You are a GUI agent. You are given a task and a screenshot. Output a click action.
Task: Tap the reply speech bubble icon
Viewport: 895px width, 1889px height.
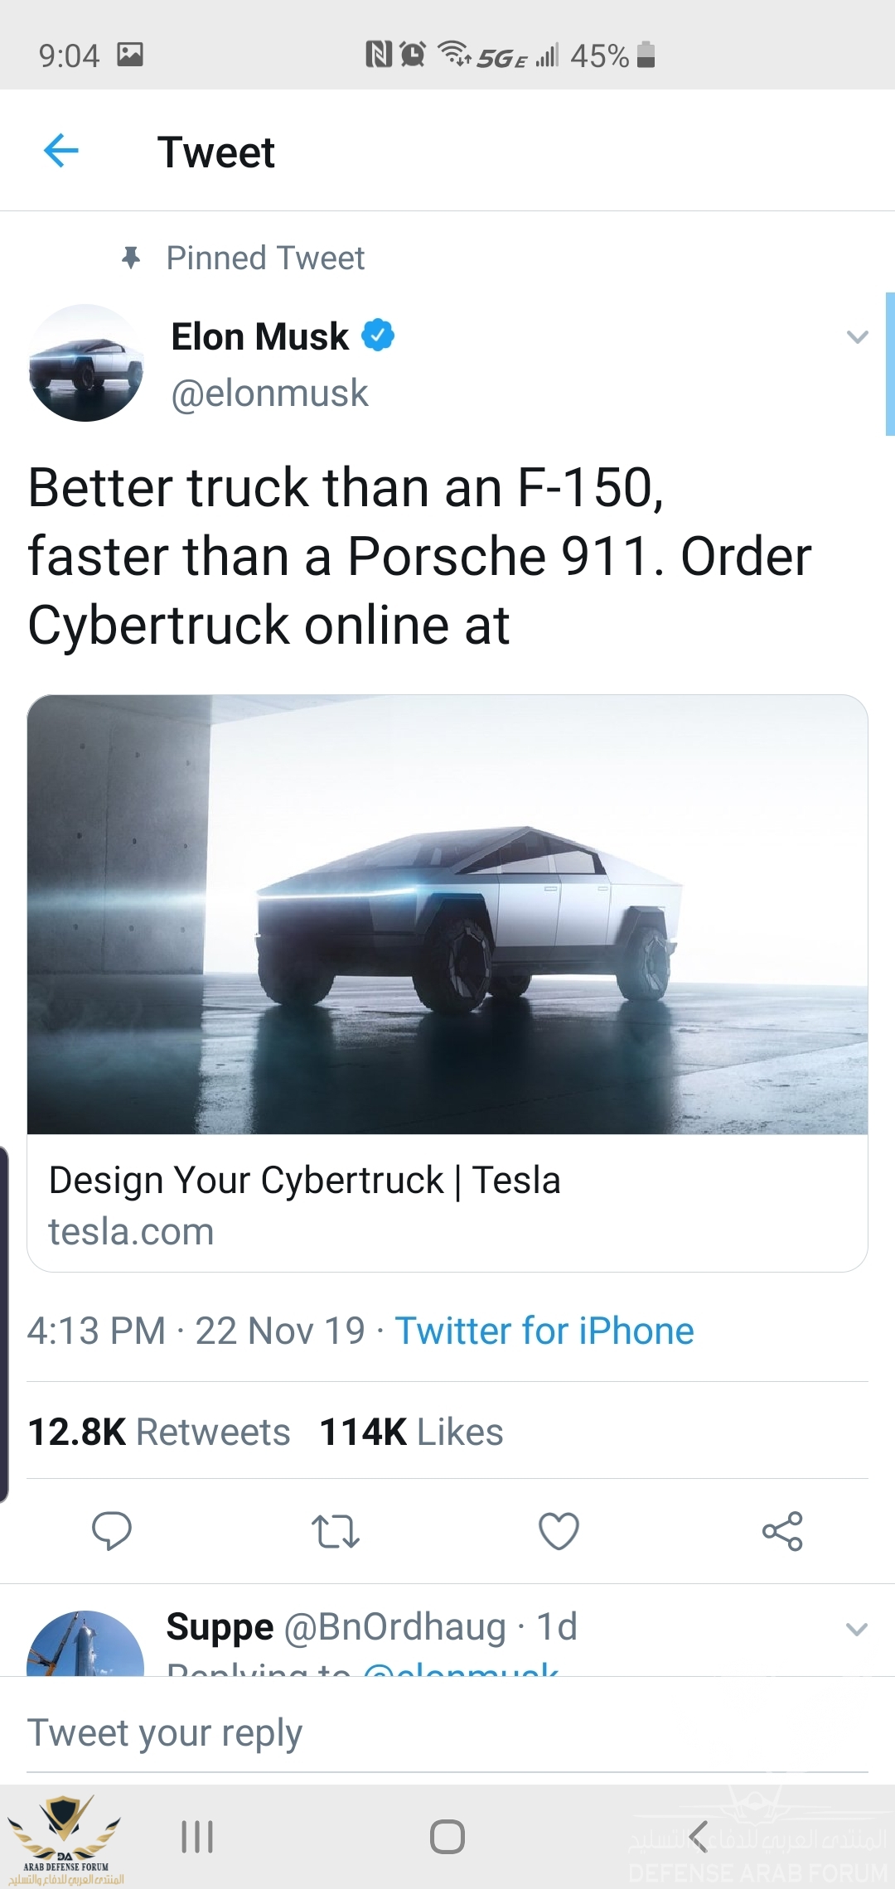(112, 1530)
